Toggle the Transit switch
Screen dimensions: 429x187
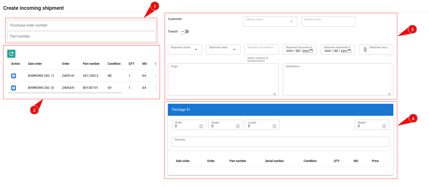(x=185, y=31)
